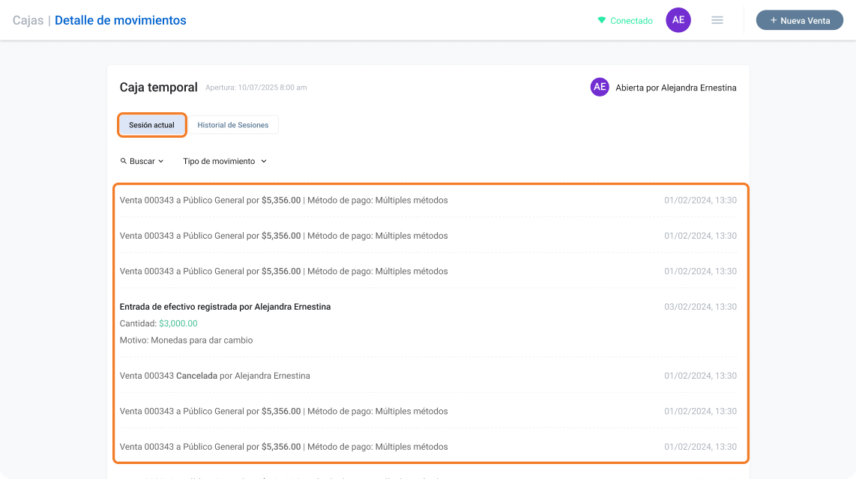
Task: Click the magnifier icon beside Buscar
Action: pyautogui.click(x=124, y=162)
